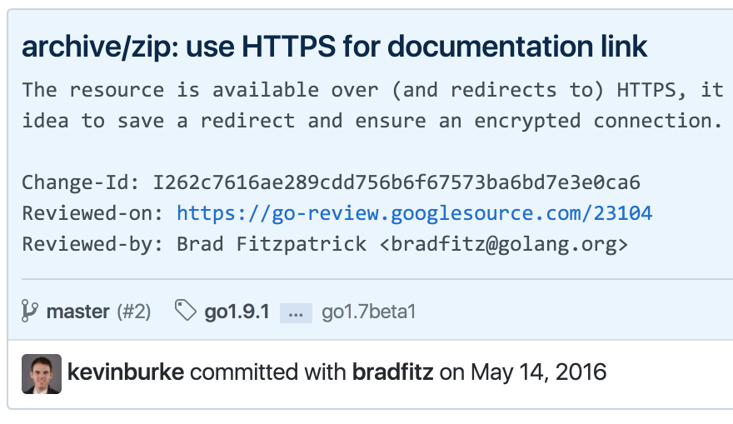Click the bradfitz@golang.org email text
The width and height of the screenshot is (733, 424).
pyautogui.click(x=504, y=244)
